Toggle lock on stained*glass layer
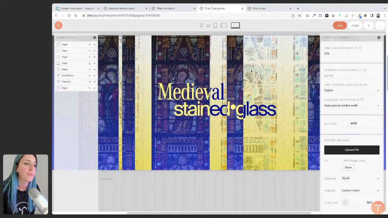 pyautogui.click(x=89, y=76)
